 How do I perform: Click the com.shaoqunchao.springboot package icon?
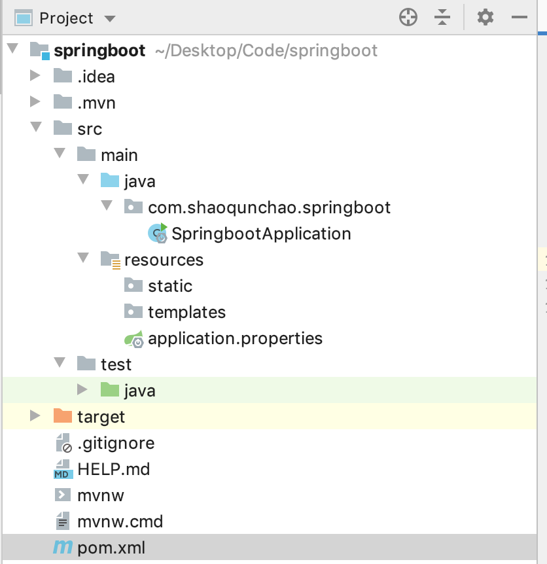point(133,207)
